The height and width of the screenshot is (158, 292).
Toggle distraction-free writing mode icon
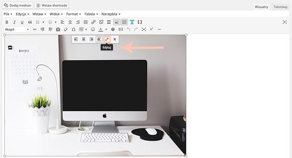285,22
